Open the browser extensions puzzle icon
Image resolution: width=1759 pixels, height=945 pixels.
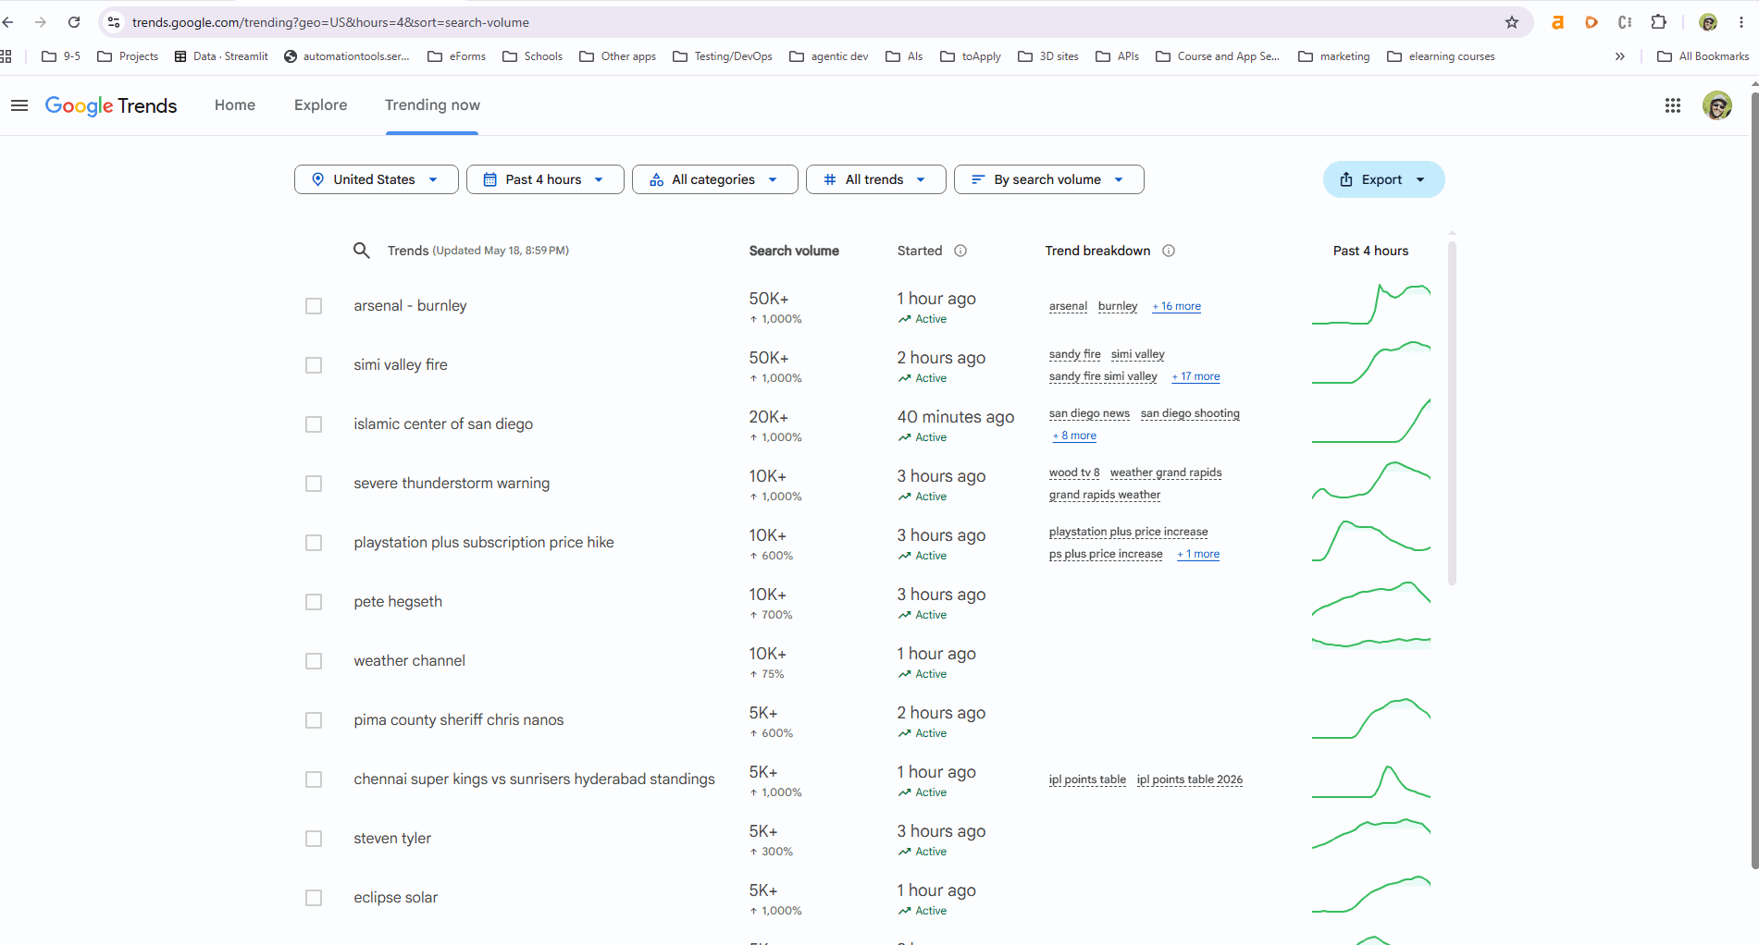(1659, 22)
